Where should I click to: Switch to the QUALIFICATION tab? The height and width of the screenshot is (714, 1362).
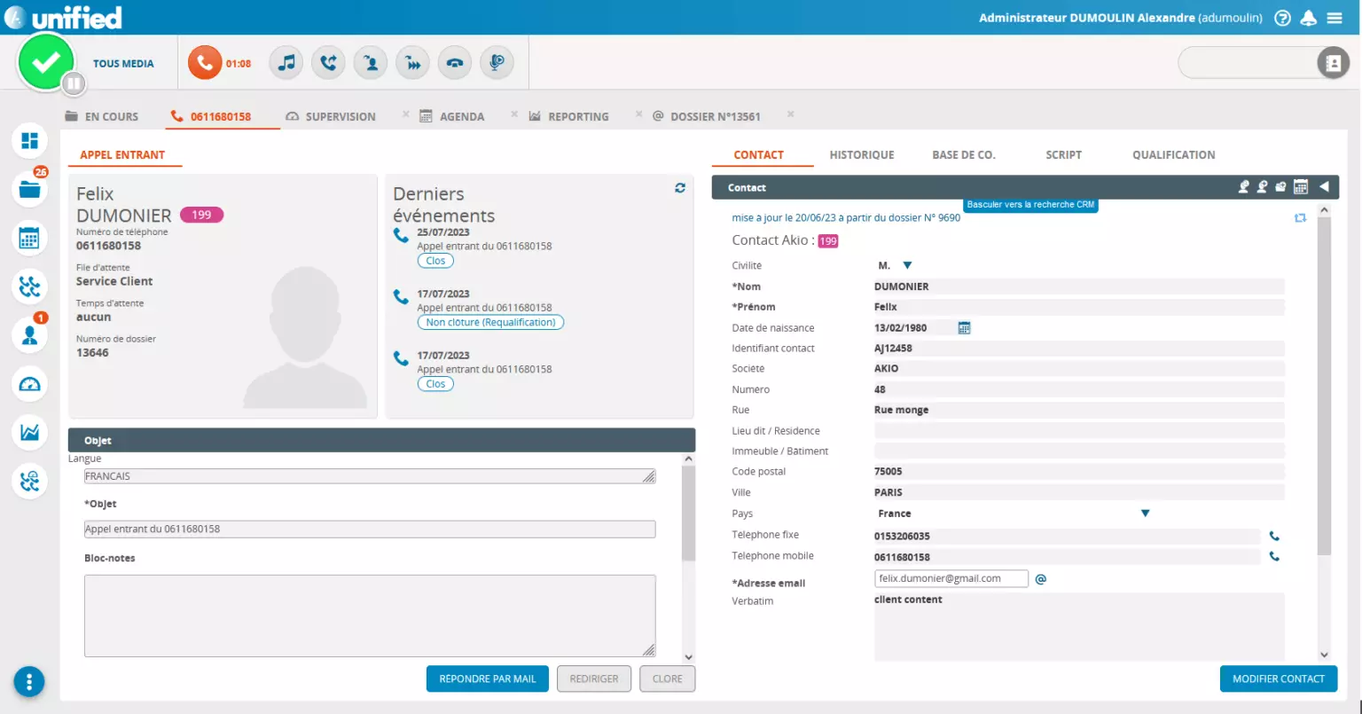click(x=1174, y=155)
